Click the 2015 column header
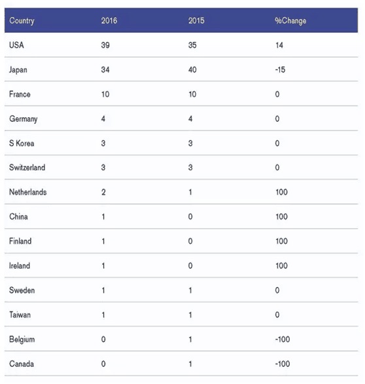The height and width of the screenshot is (384, 365). click(196, 20)
